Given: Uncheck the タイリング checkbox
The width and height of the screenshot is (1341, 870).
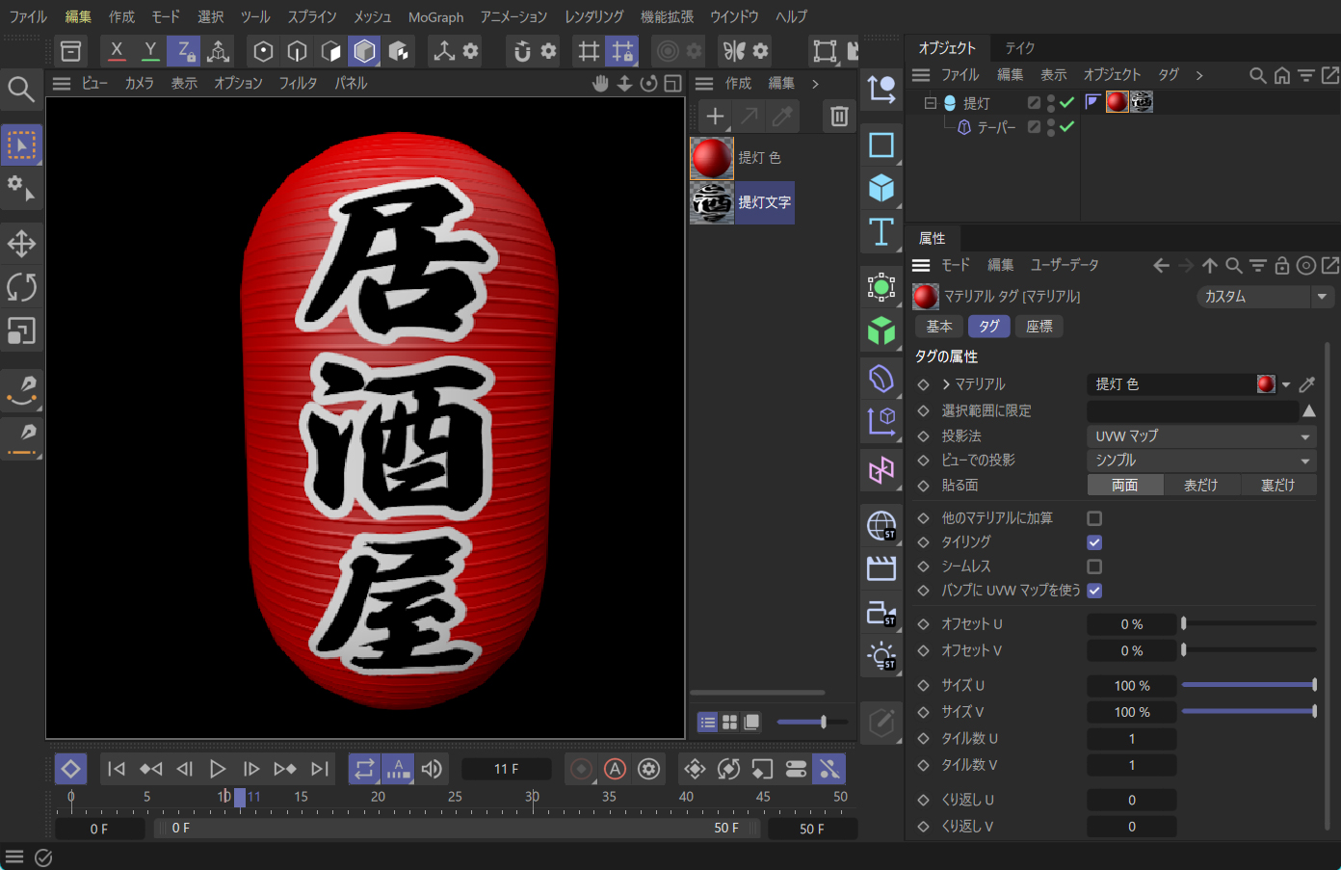Looking at the screenshot, I should tap(1094, 542).
